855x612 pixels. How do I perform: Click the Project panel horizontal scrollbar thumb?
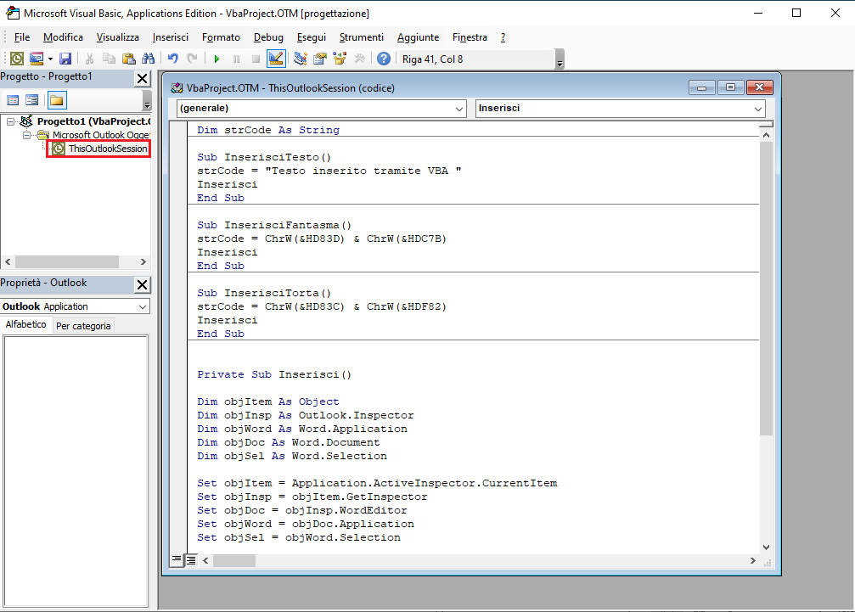coord(67,262)
